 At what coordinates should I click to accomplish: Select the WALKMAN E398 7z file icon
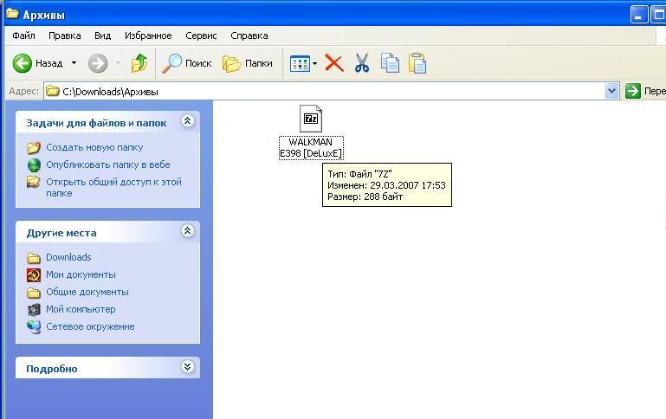(311, 119)
